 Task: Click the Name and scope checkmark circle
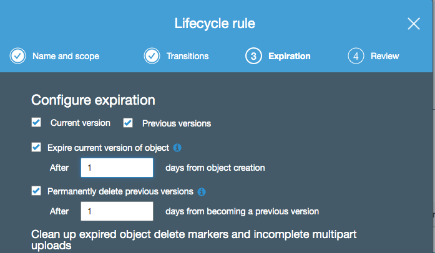[17, 56]
